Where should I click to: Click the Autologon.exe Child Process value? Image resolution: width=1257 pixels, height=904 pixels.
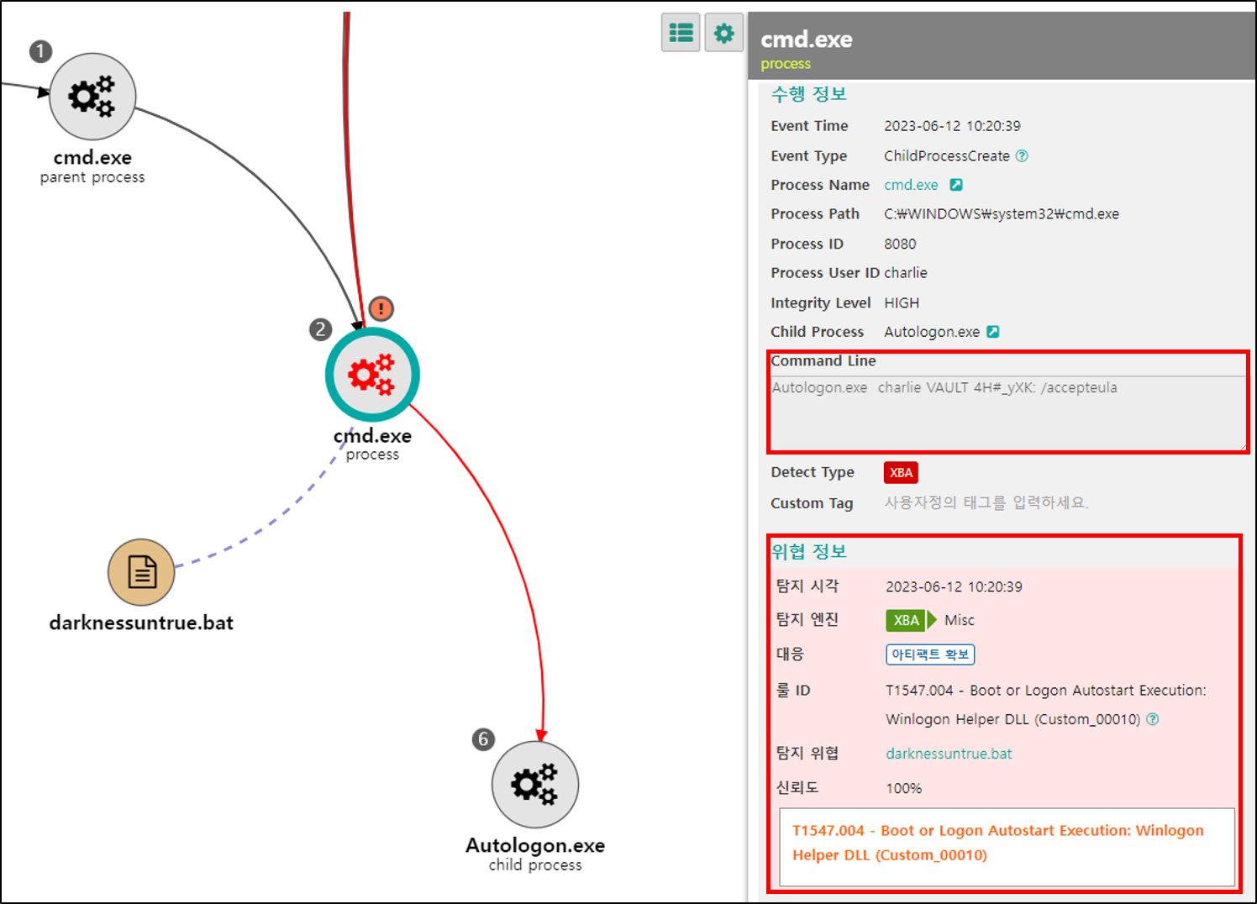[x=932, y=332]
